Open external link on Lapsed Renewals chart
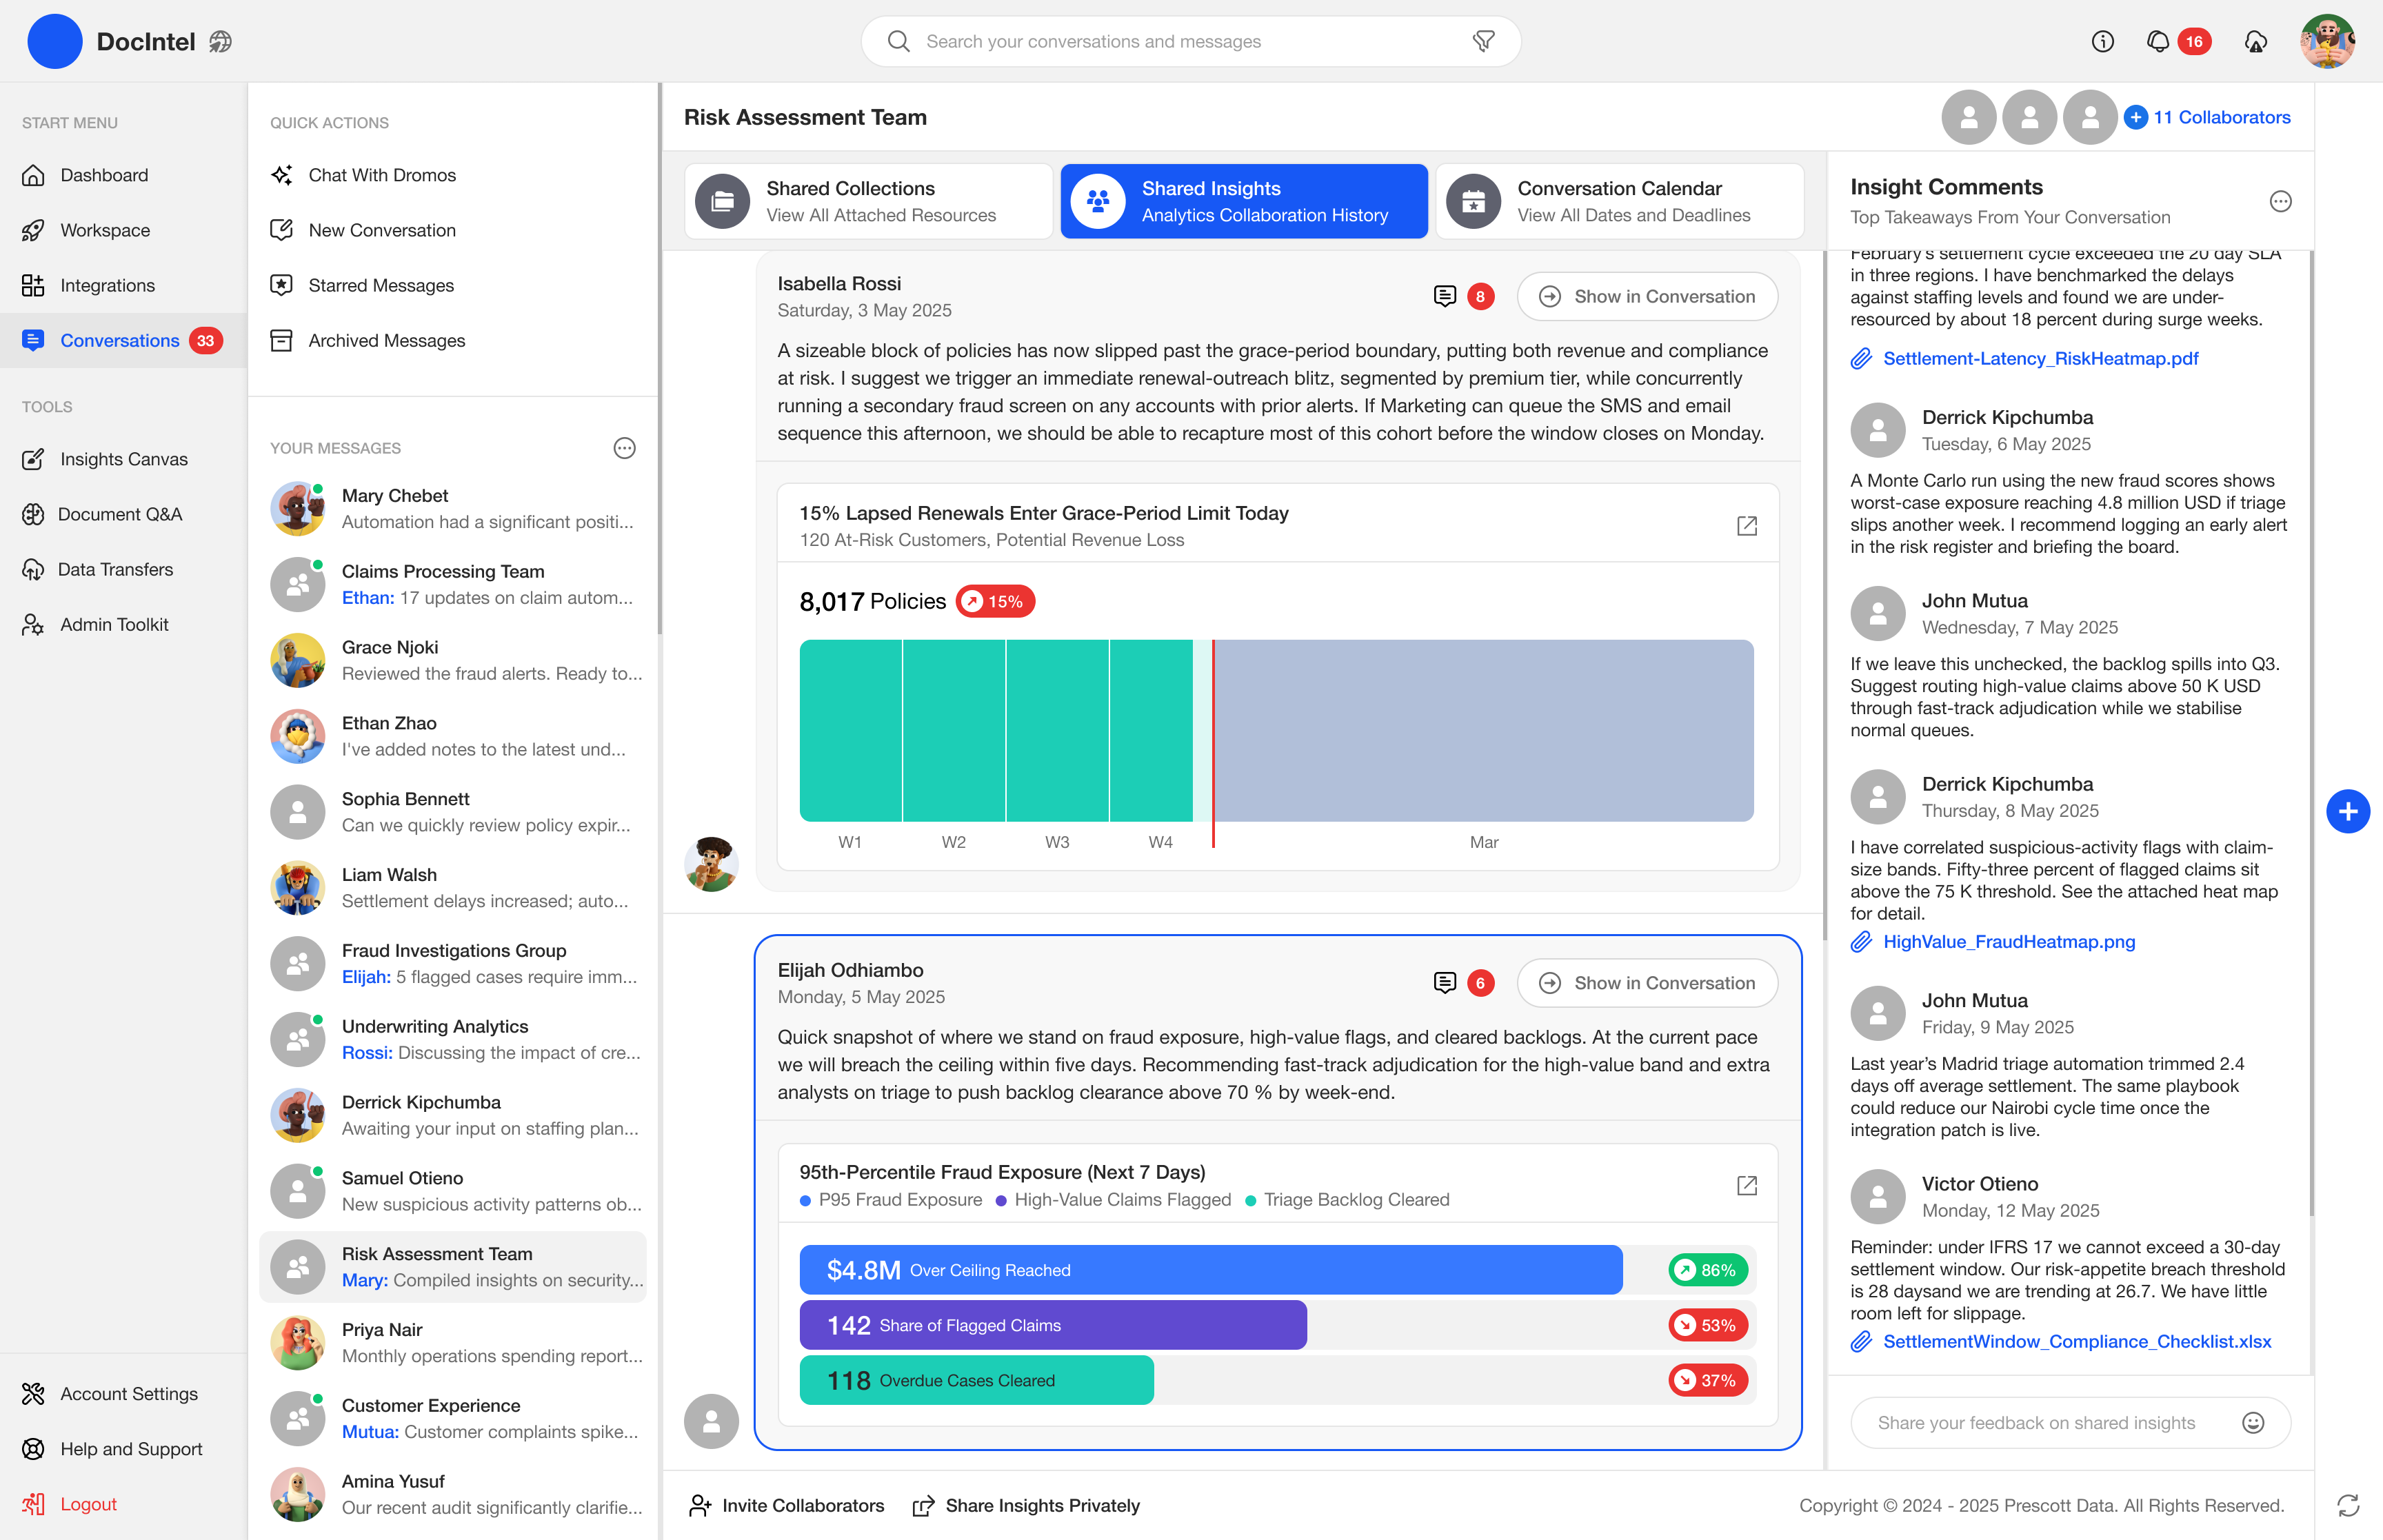Viewport: 2383px width, 1540px height. (1746, 526)
